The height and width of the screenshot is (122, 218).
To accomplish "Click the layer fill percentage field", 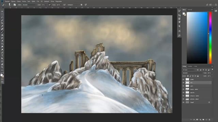I will click(x=209, y=76).
